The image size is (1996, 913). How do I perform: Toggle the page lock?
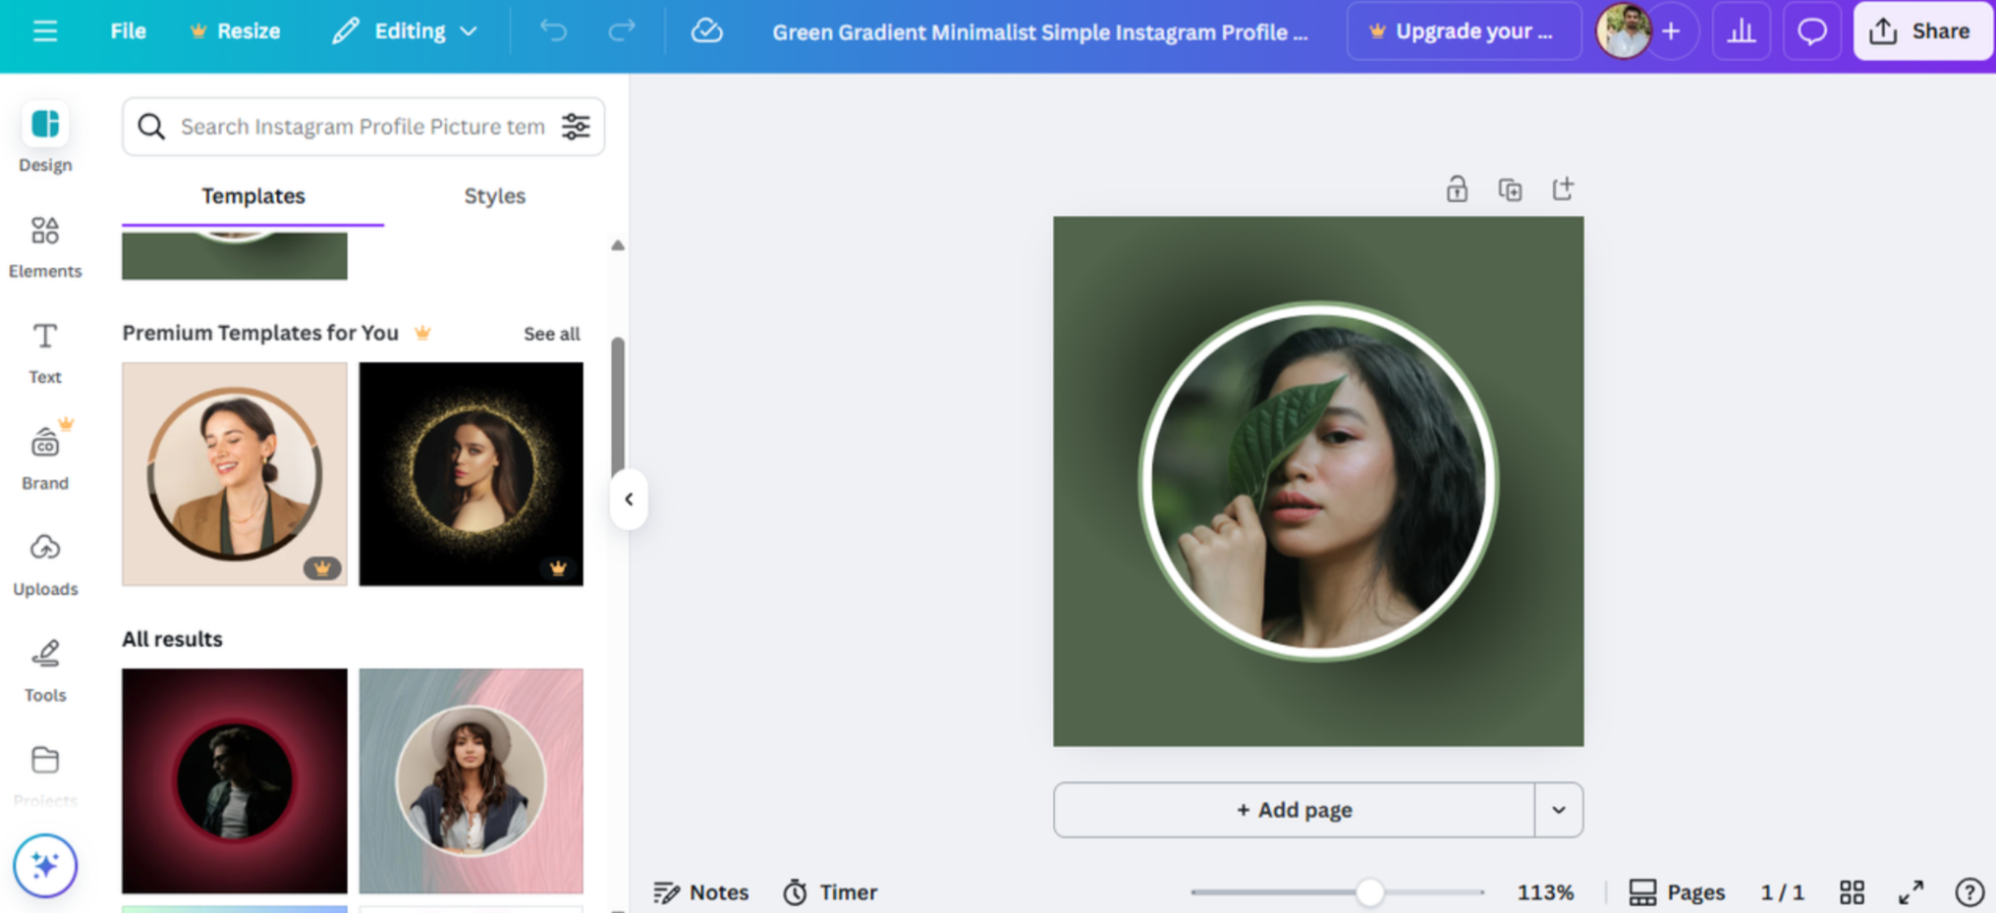[x=1456, y=188]
